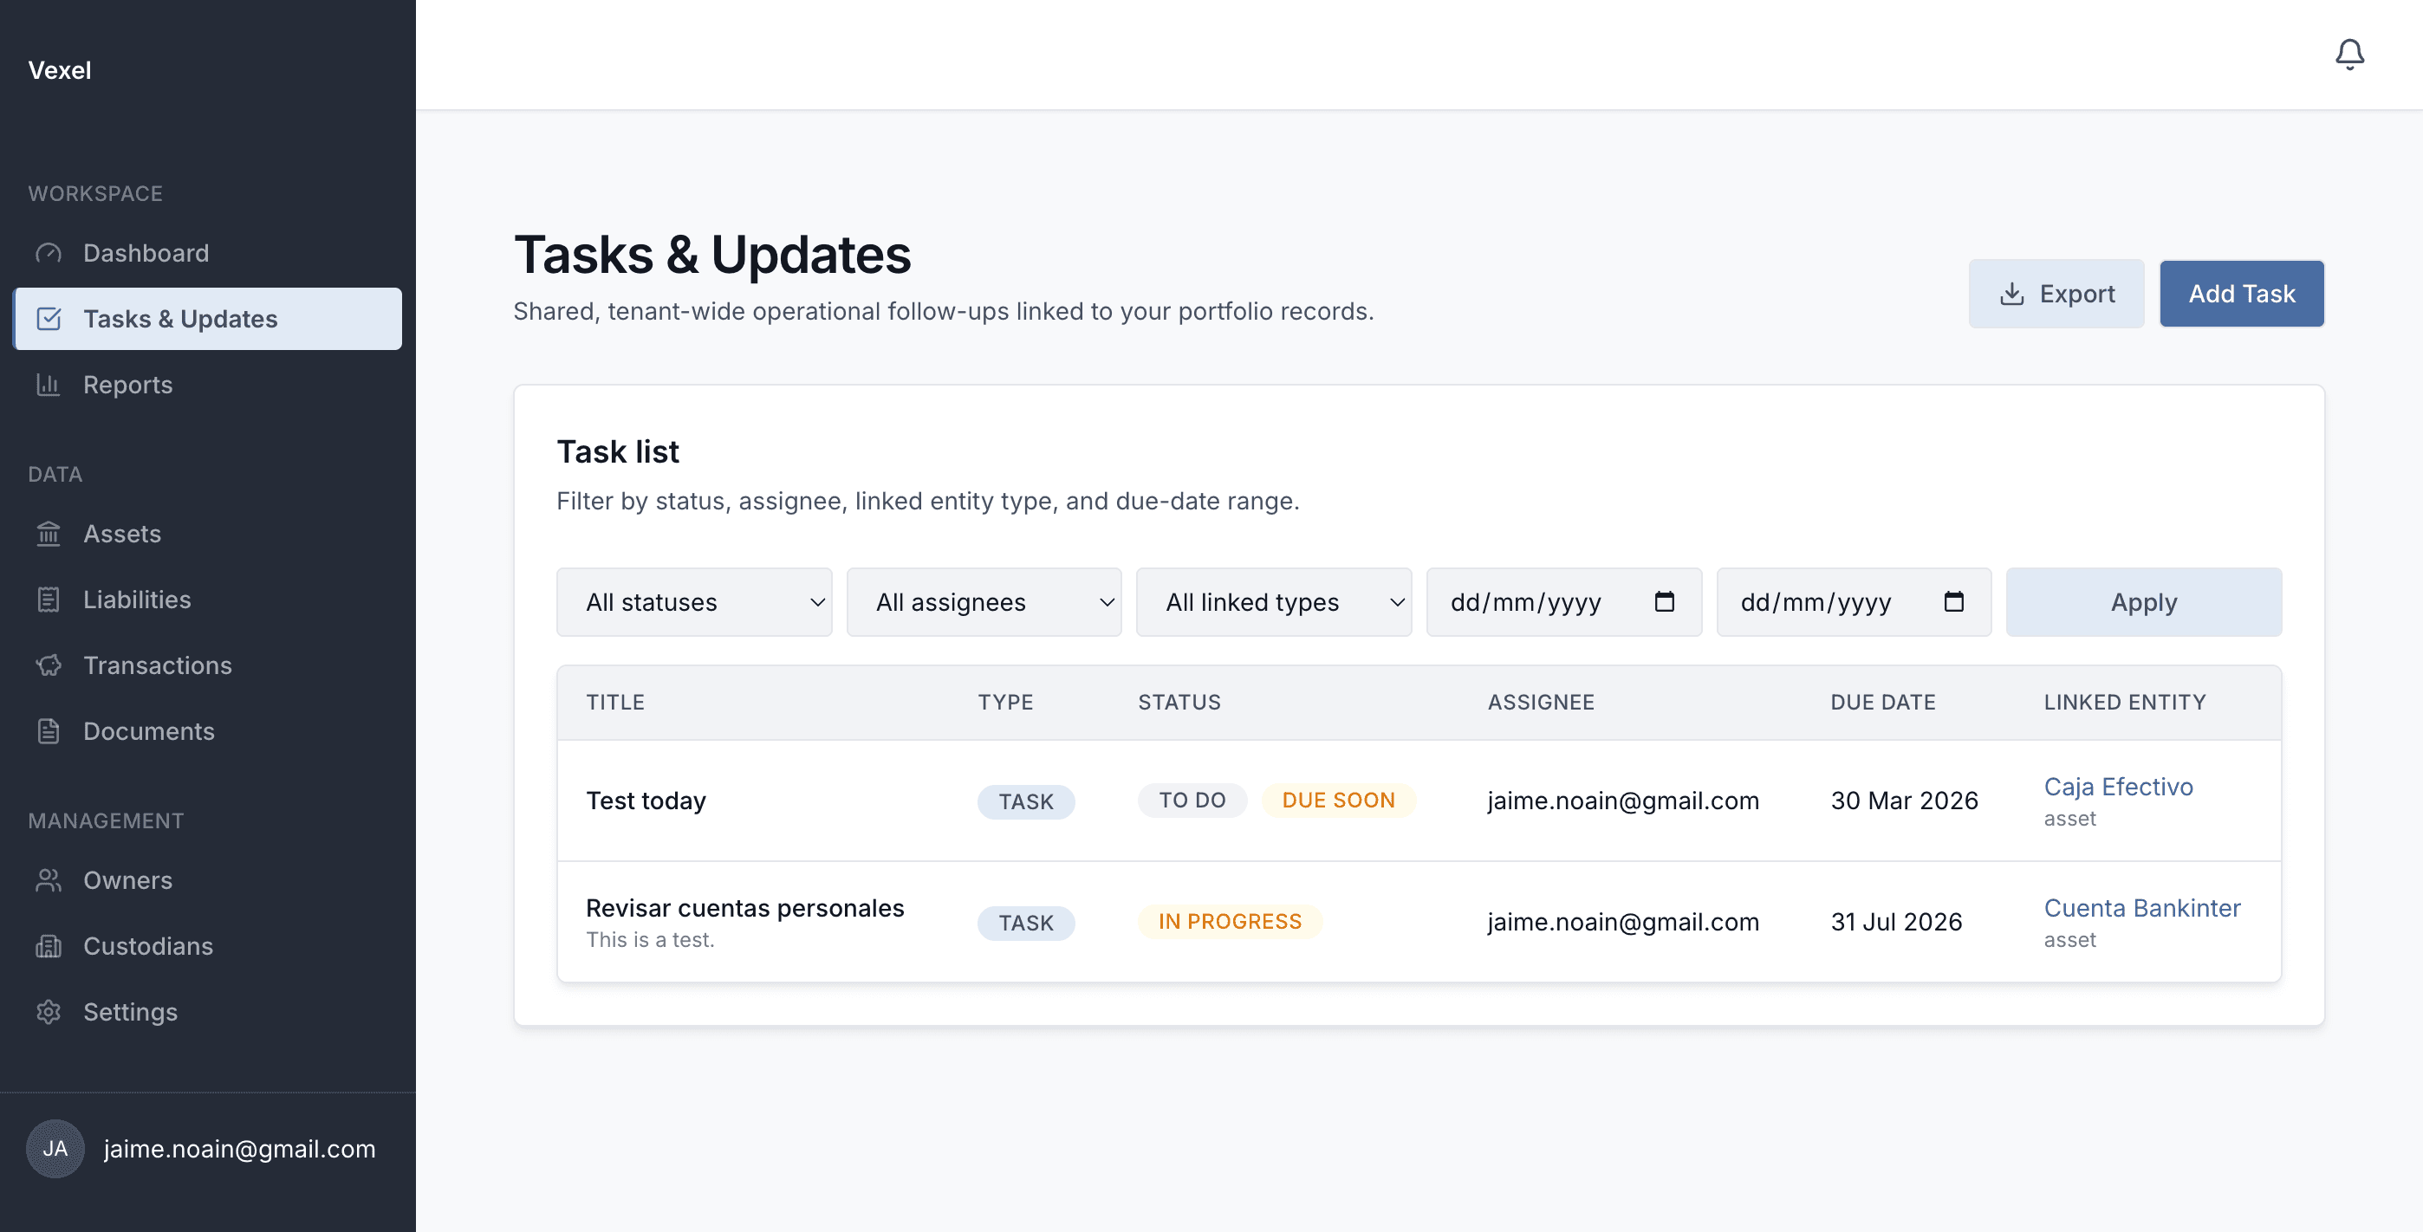Click the Add Task button

tap(2242, 293)
